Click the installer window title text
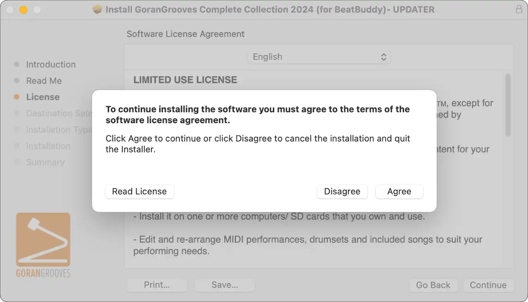Image resolution: width=528 pixels, height=302 pixels. point(270,10)
